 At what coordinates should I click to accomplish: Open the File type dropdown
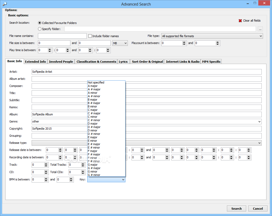212,36
